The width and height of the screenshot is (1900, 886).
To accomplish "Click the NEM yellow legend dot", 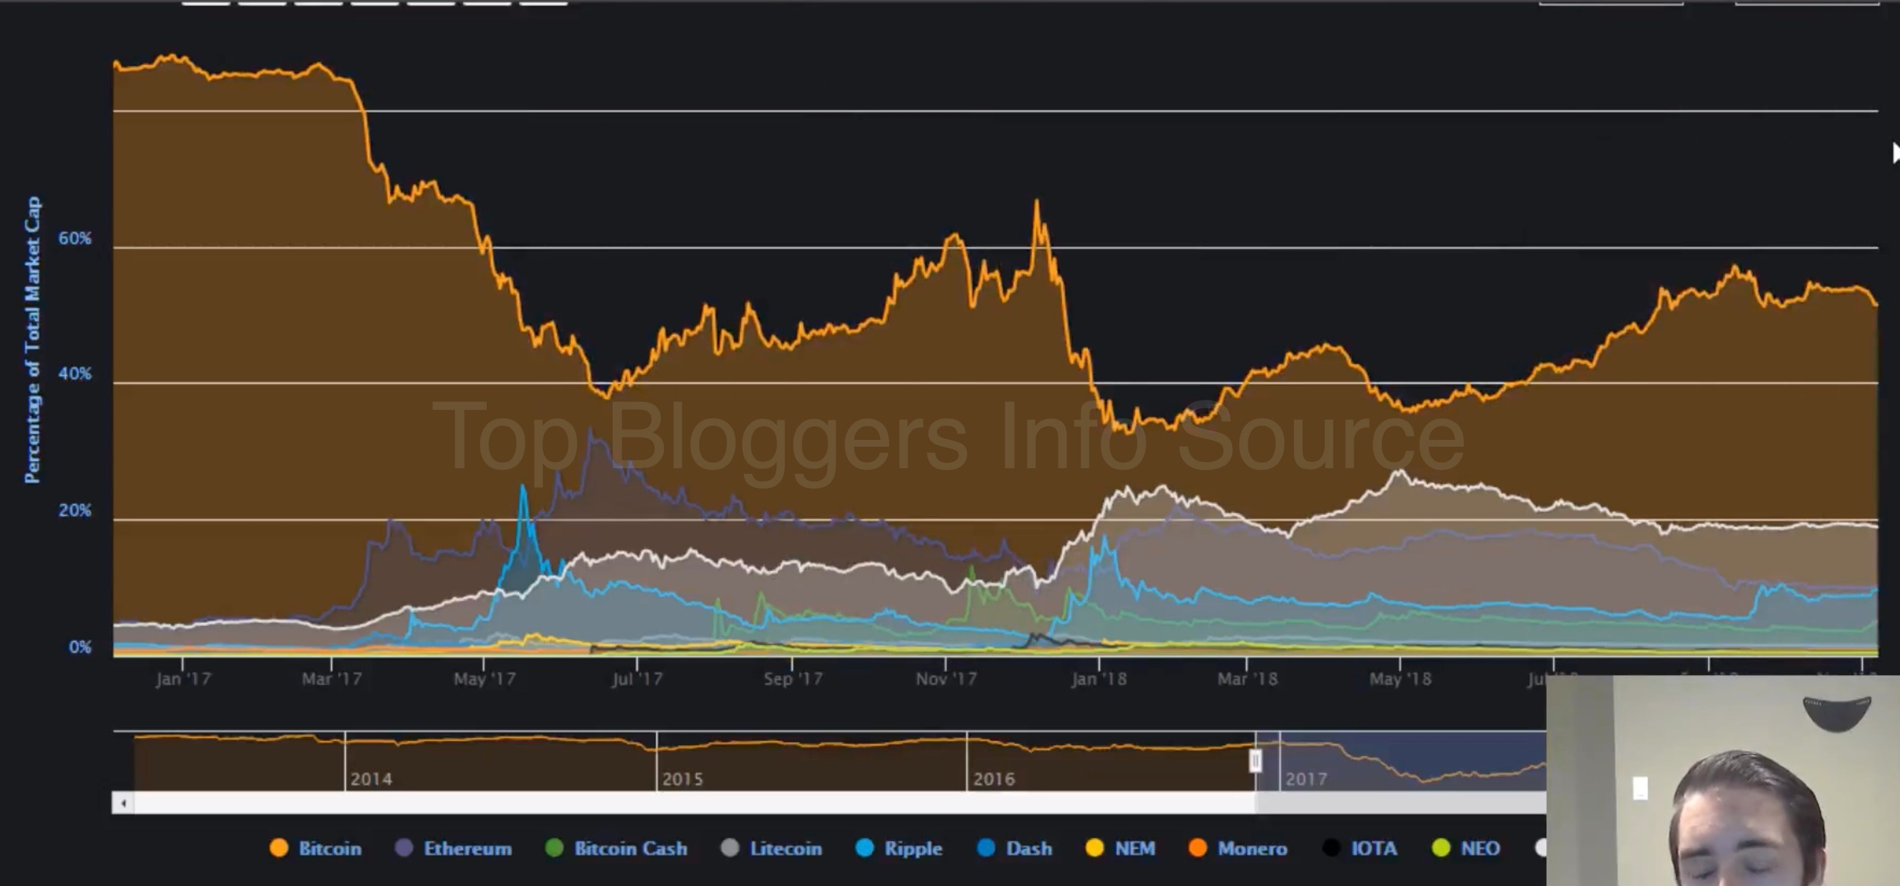I will (x=1095, y=848).
